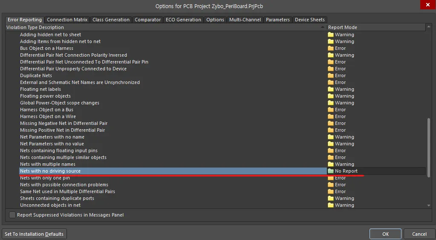The height and width of the screenshot is (240, 436).
Task: Enable Report Suppressed Violations in Messages Panel
Action: 12,215
